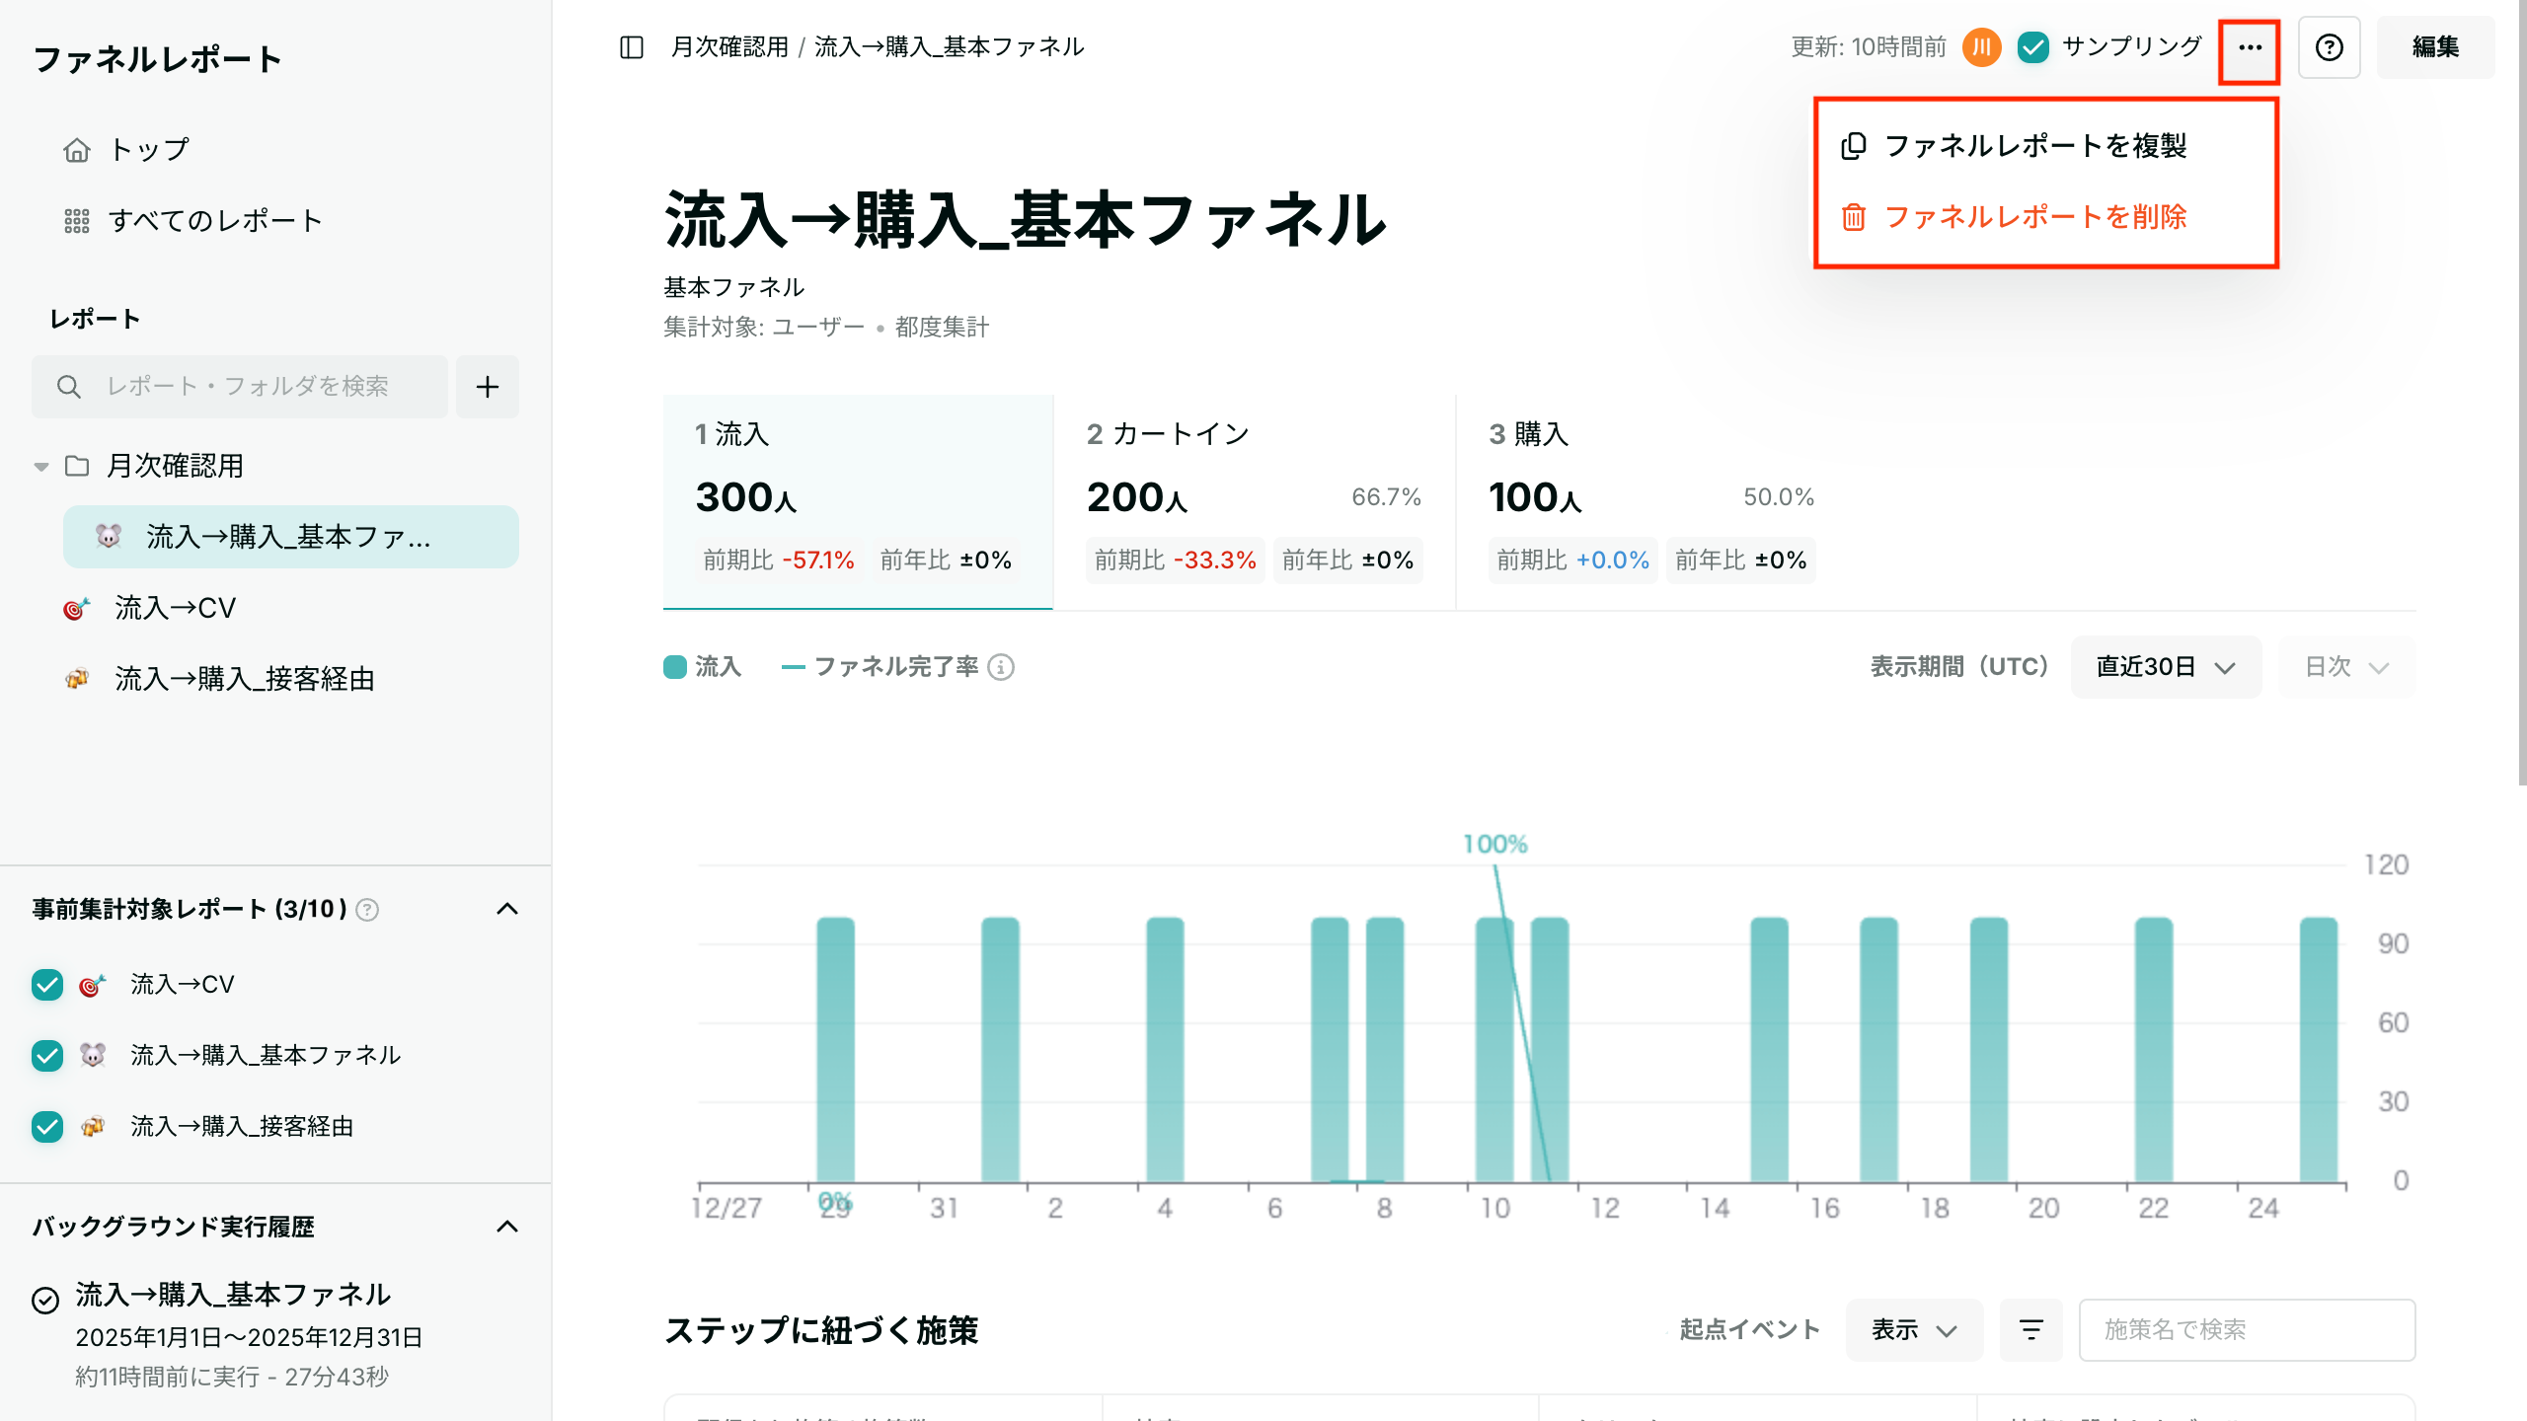Viewport: 2527px width, 1421px height.
Task: Click the filter icon near 施策名で検索
Action: (x=2030, y=1330)
